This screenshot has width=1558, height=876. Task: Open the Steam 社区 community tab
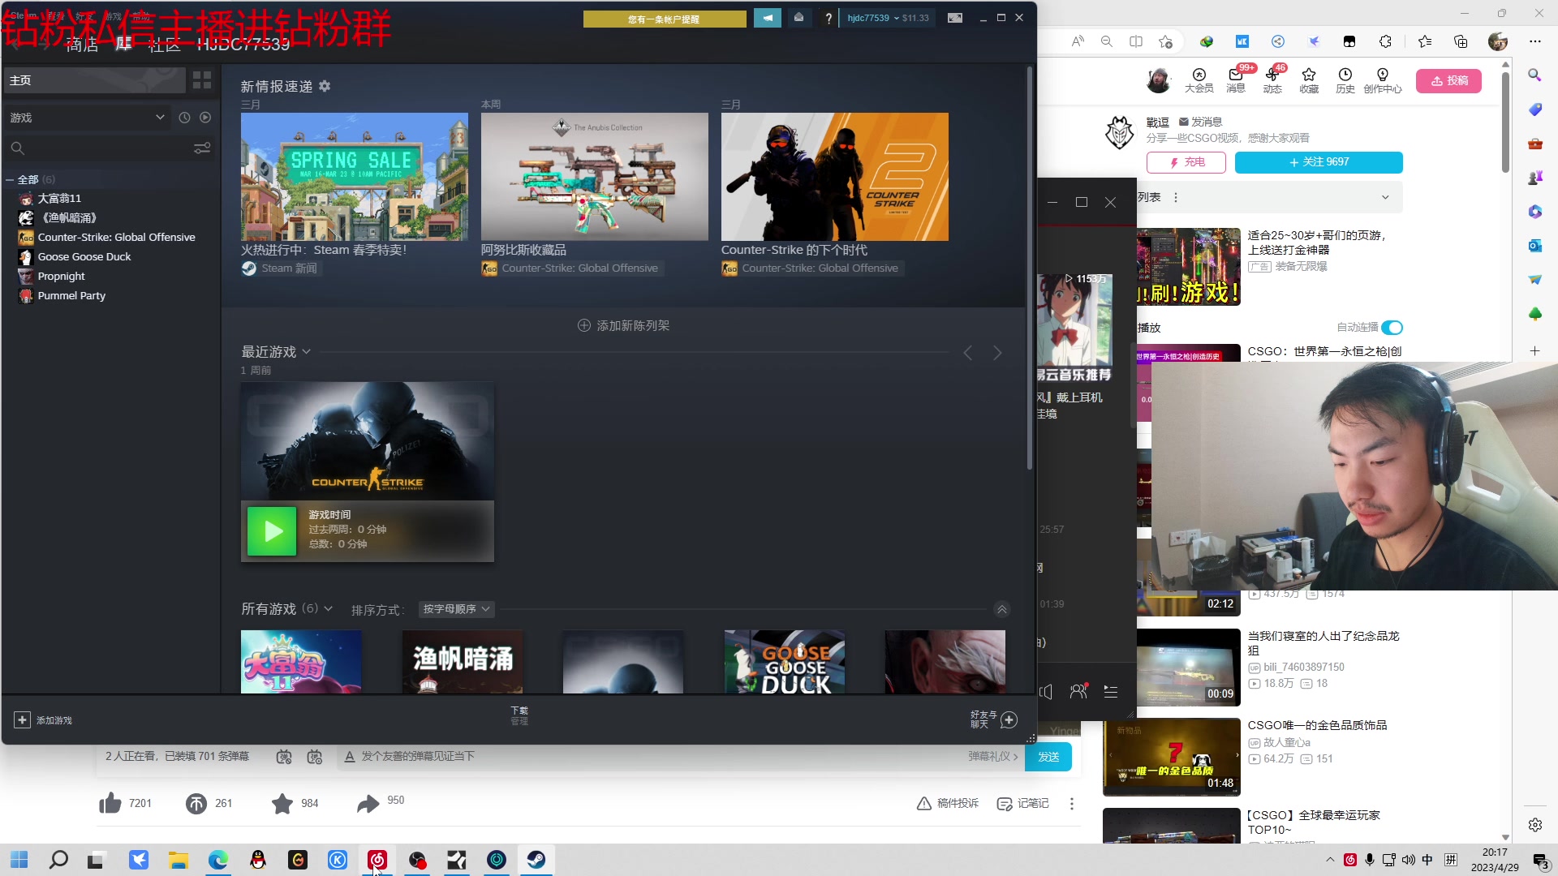pyautogui.click(x=165, y=45)
